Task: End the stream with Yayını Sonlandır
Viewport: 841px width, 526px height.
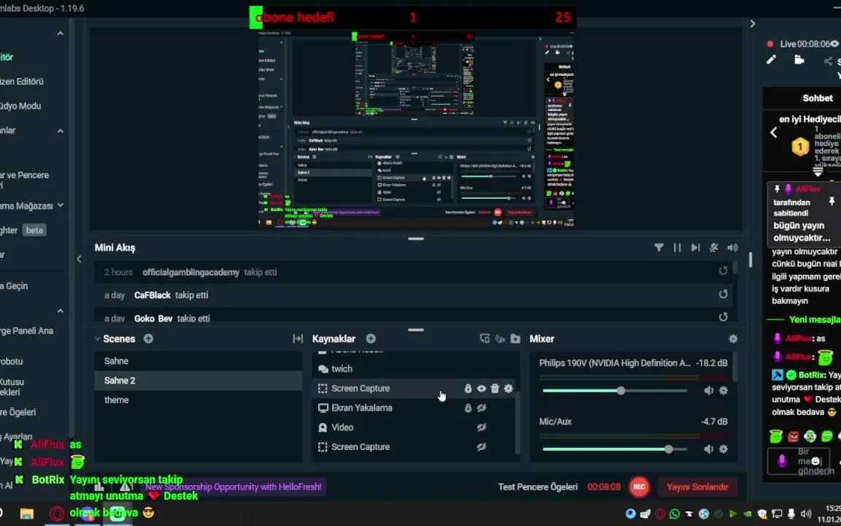Action: 697,487
